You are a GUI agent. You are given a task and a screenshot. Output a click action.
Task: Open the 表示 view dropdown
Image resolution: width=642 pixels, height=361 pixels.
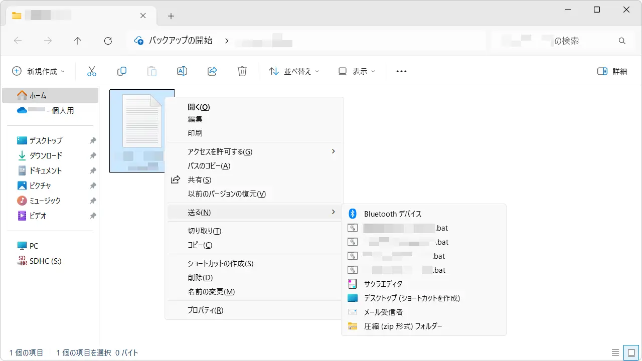(x=357, y=71)
